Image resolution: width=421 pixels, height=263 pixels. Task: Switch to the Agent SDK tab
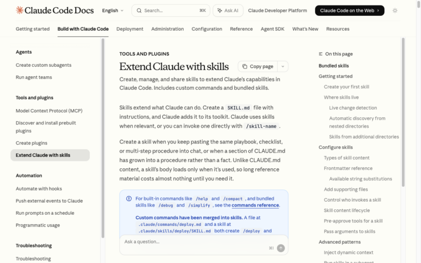(272, 28)
